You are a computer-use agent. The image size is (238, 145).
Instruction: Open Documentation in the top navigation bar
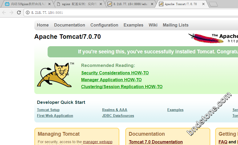69,25
